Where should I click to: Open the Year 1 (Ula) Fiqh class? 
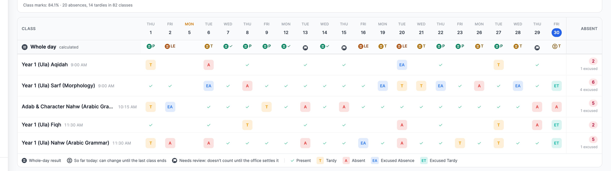(41, 124)
